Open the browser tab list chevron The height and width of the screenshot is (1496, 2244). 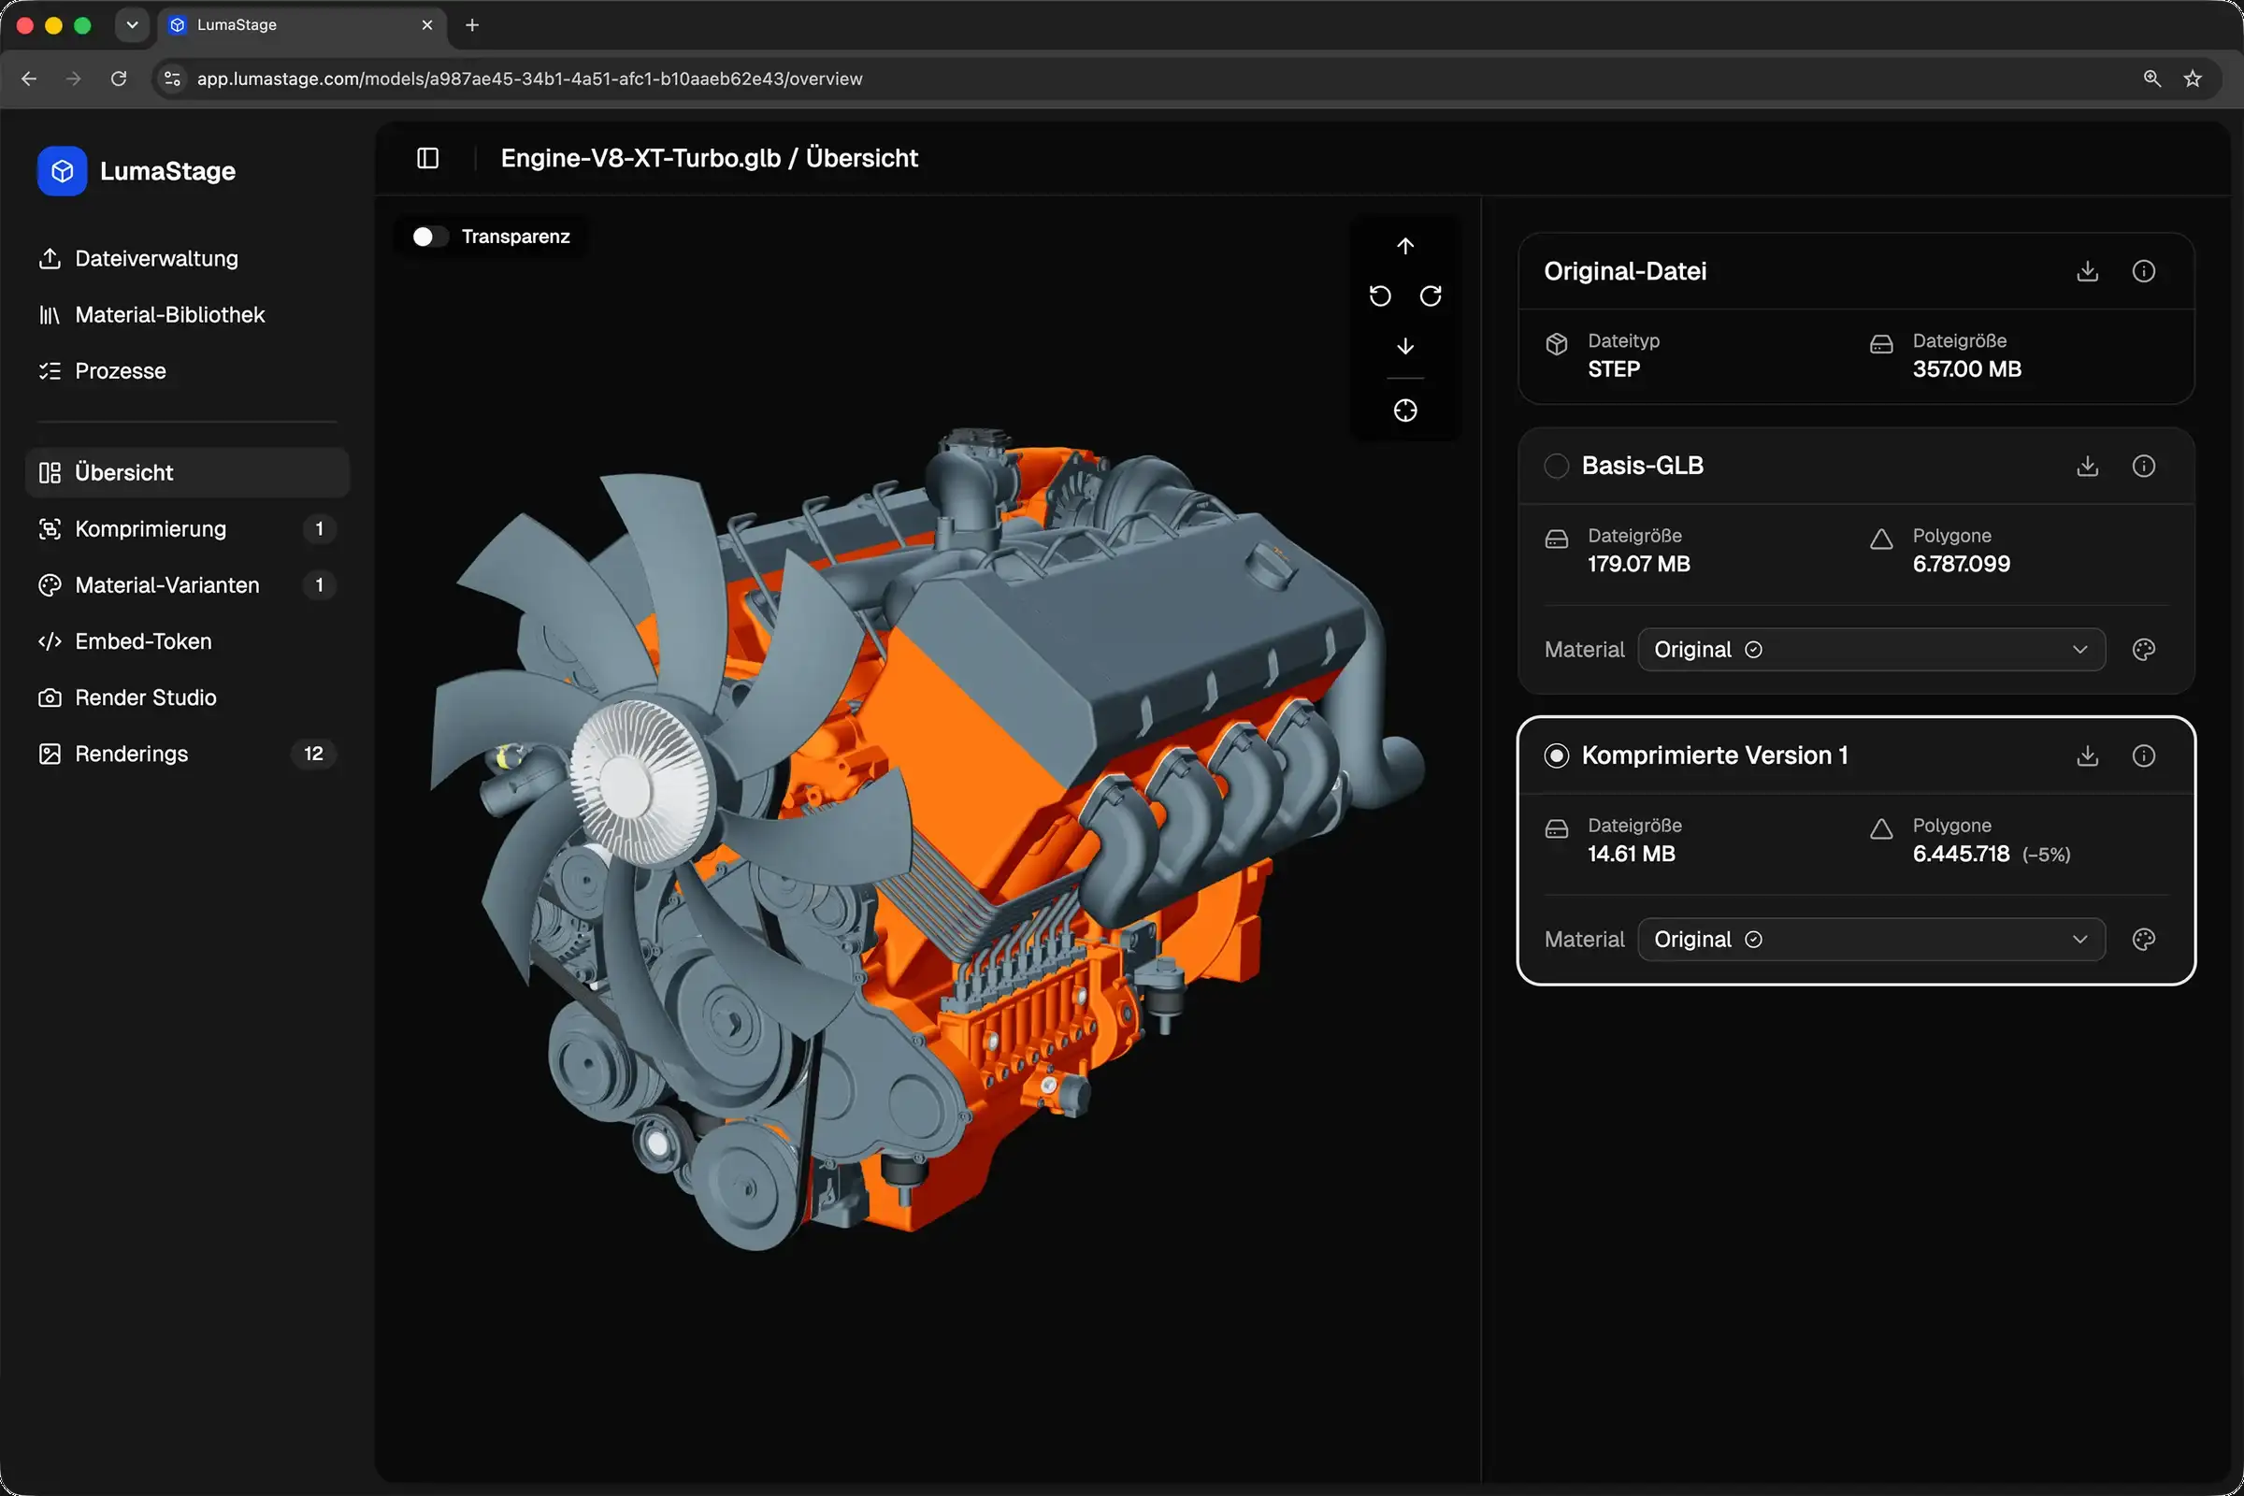click(x=132, y=25)
